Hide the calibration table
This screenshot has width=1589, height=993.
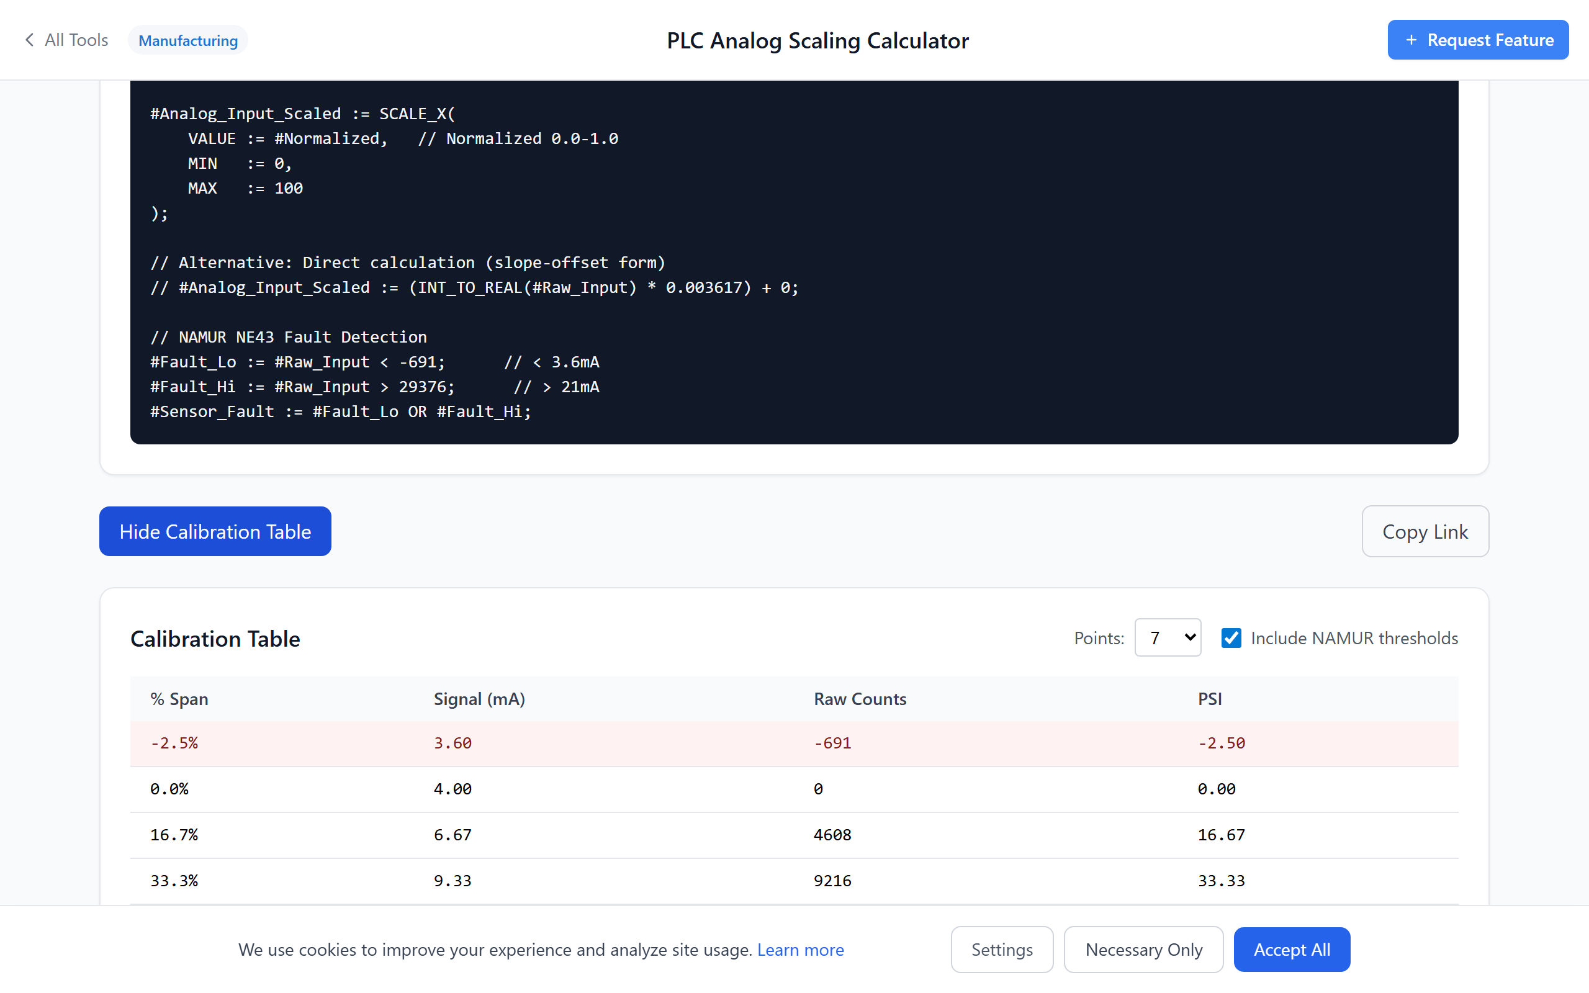pyautogui.click(x=215, y=531)
